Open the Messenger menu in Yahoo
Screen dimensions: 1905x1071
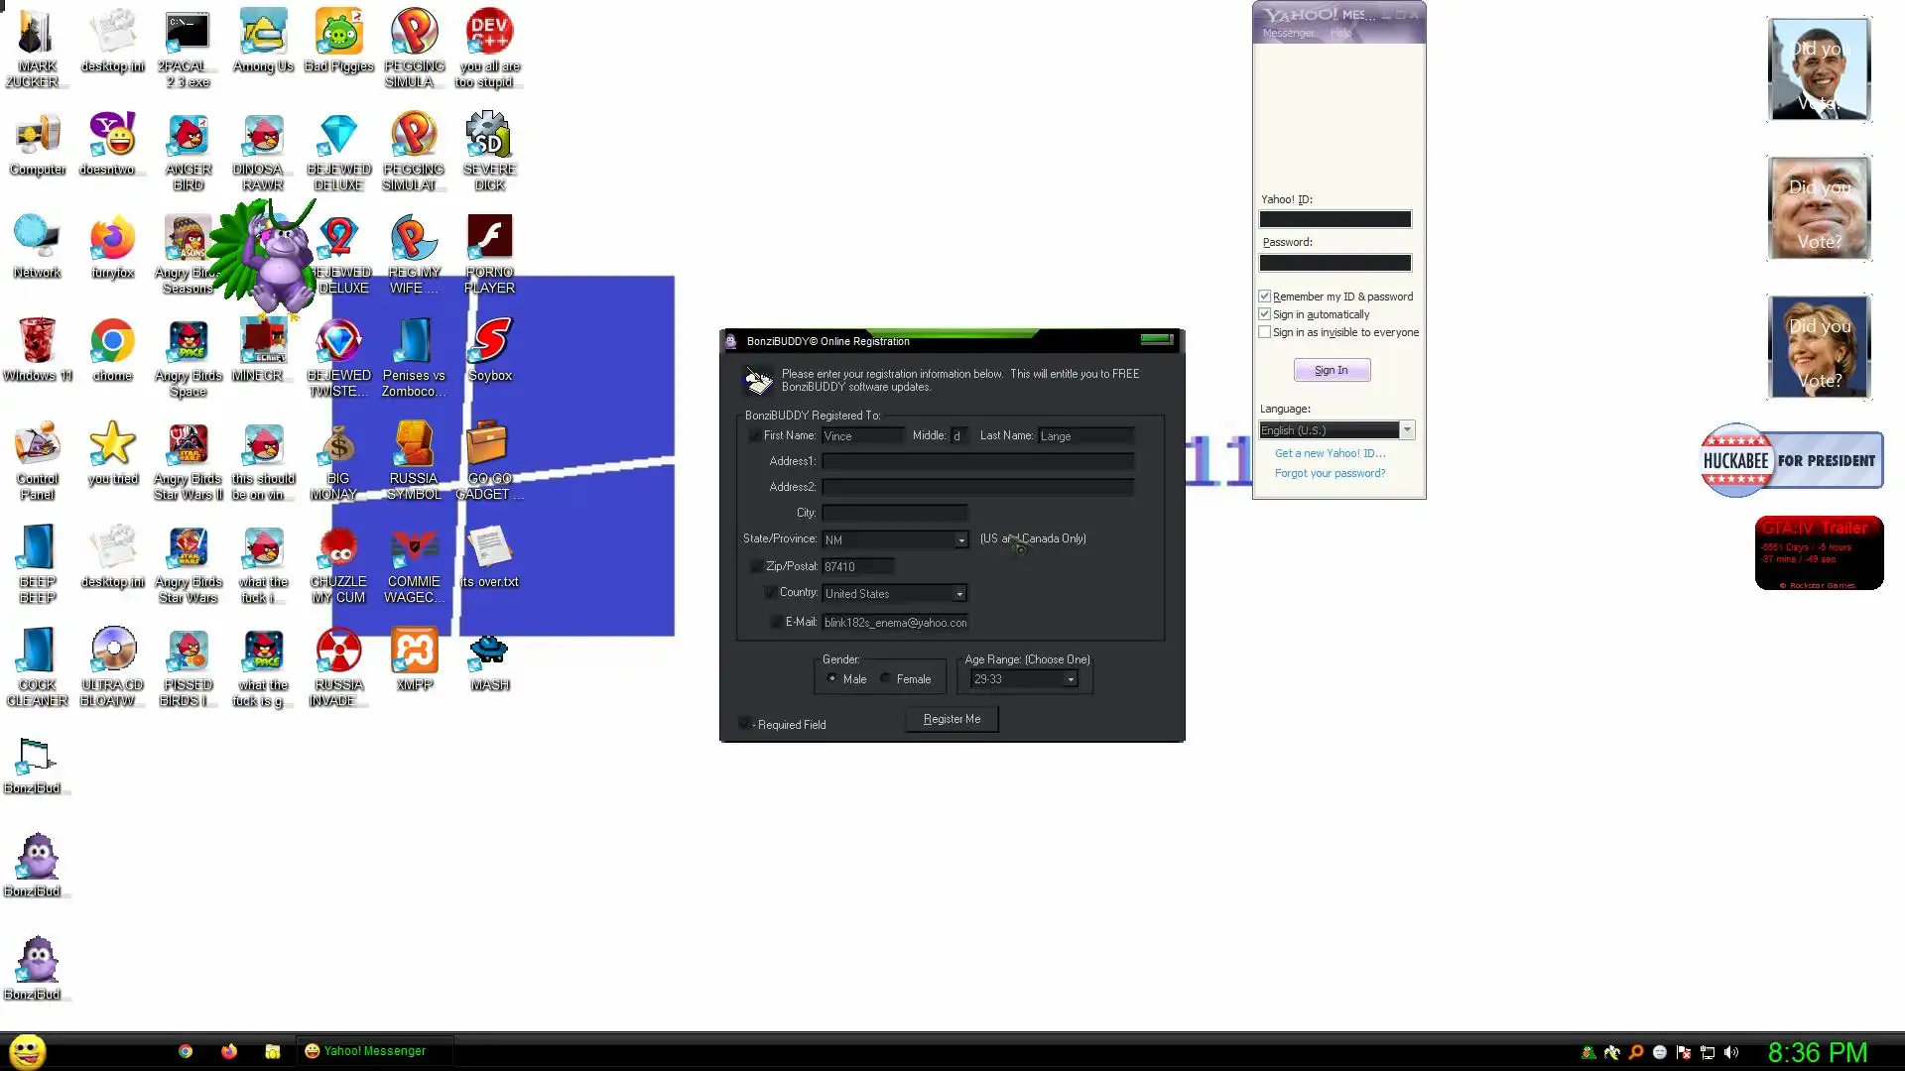point(1288,33)
